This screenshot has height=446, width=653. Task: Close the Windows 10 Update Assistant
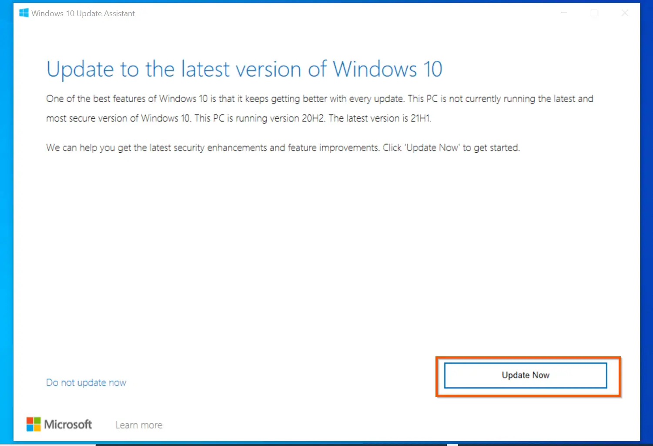(625, 13)
